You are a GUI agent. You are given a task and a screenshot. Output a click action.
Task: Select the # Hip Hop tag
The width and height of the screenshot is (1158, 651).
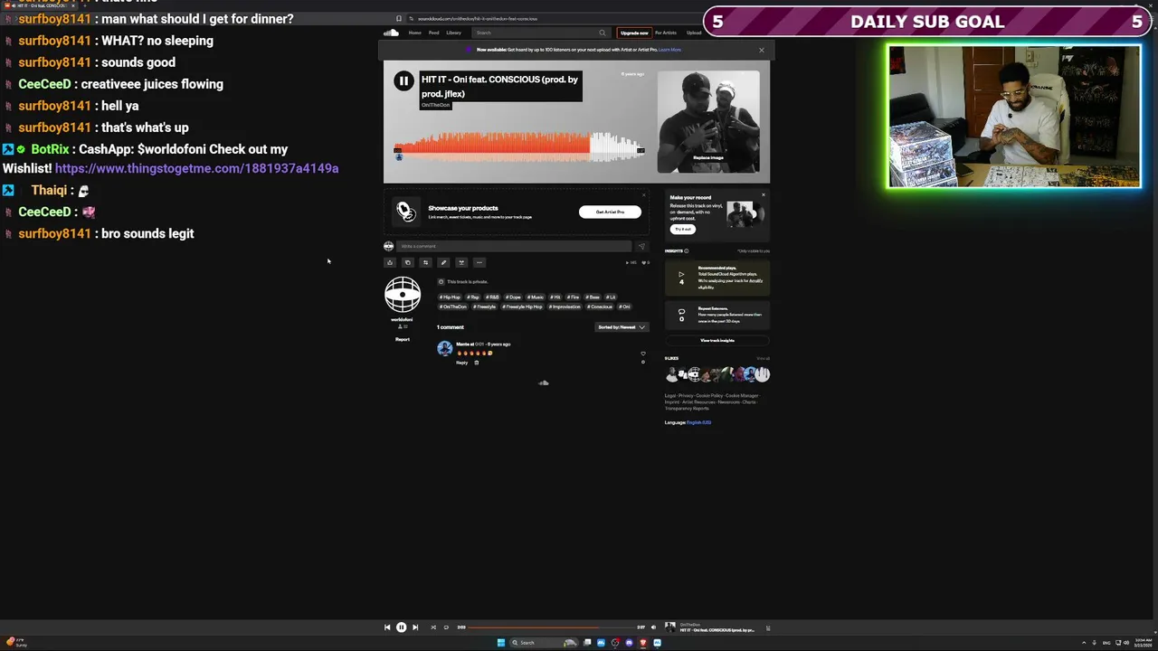click(x=450, y=297)
